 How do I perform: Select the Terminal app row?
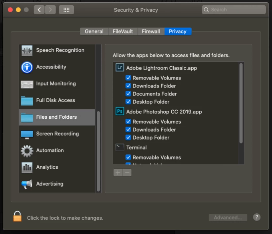point(176,147)
